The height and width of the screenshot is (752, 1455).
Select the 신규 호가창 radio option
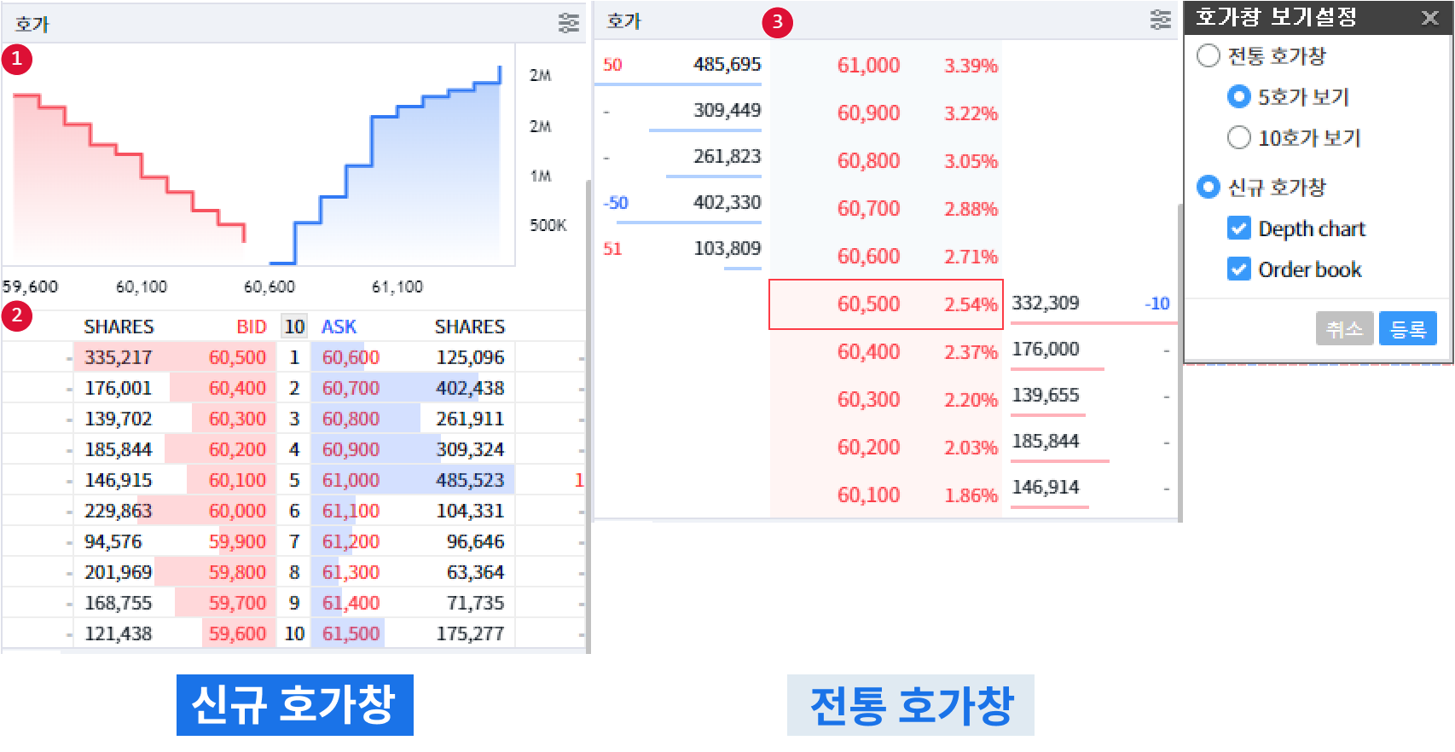[x=1209, y=187]
